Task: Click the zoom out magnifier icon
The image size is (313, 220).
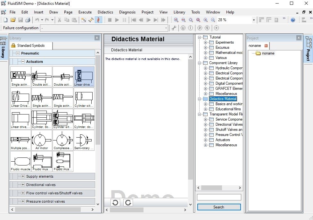Action: (213, 20)
